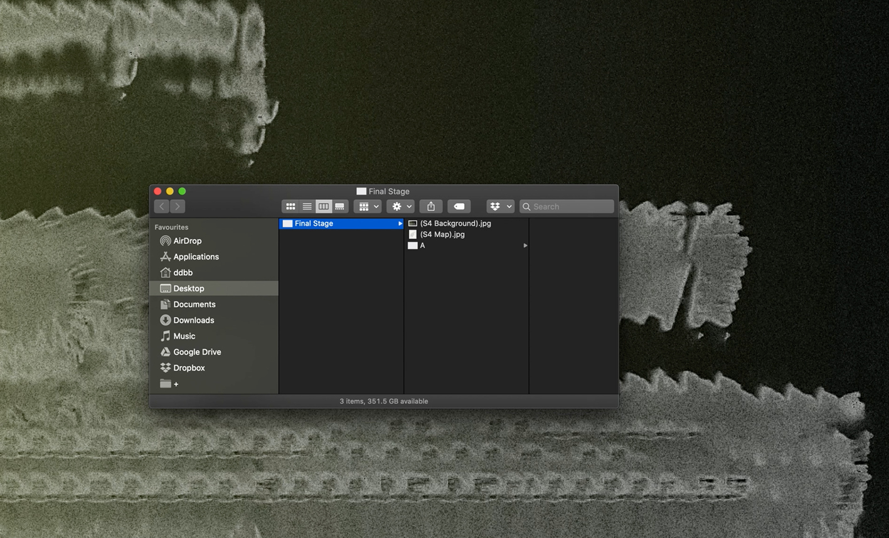Viewport: 889px width, 538px height.
Task: Click the Share icon in toolbar
Action: 431,206
